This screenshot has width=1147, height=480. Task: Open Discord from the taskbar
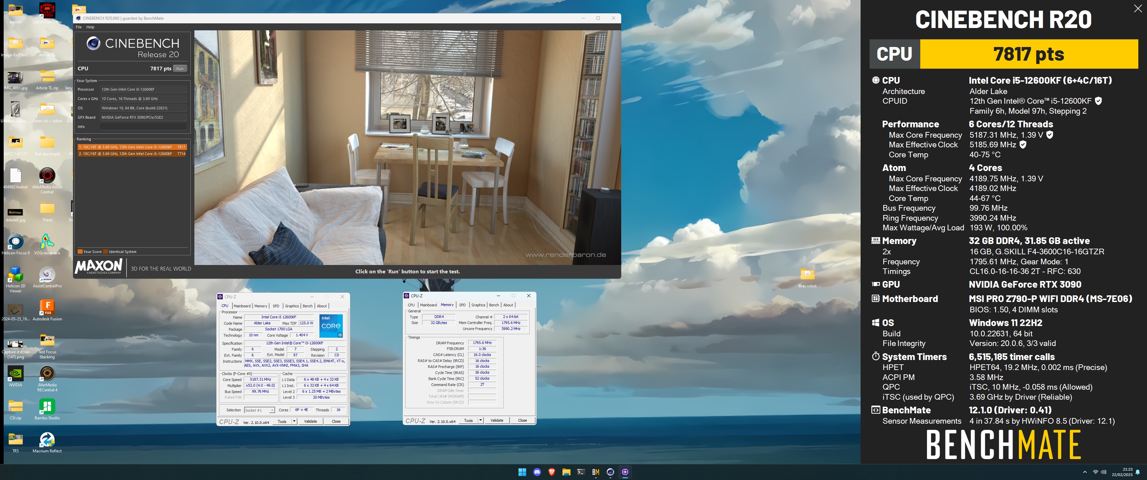pos(537,472)
